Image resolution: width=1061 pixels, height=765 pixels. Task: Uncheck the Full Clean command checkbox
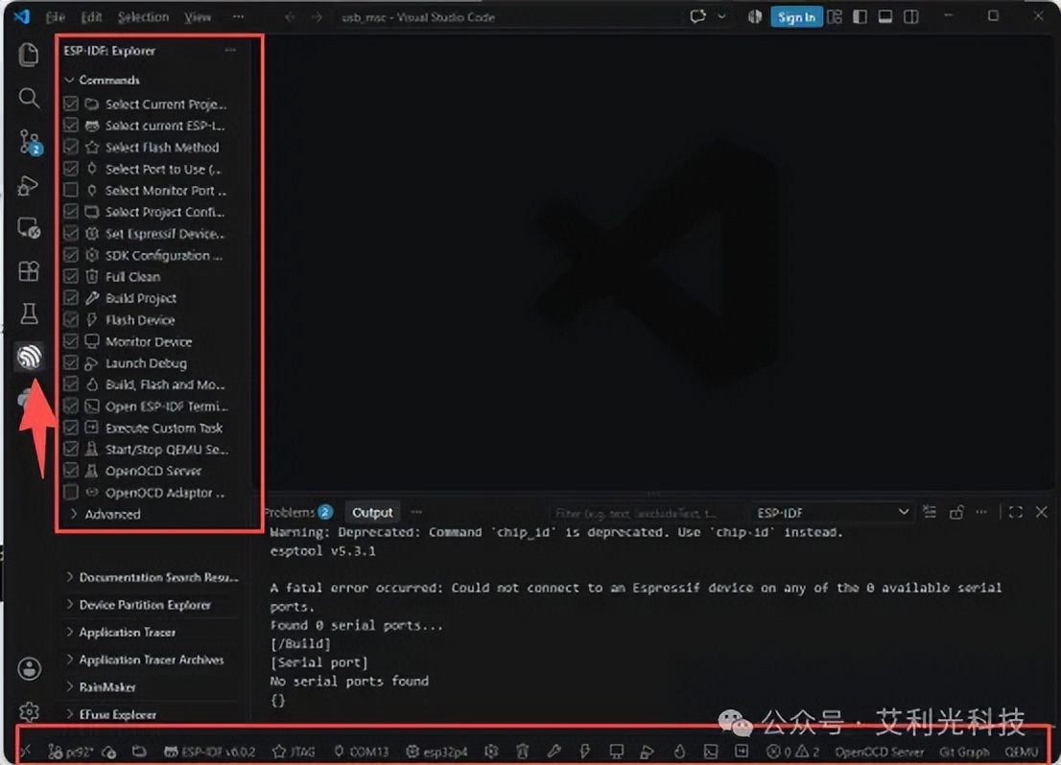point(71,277)
